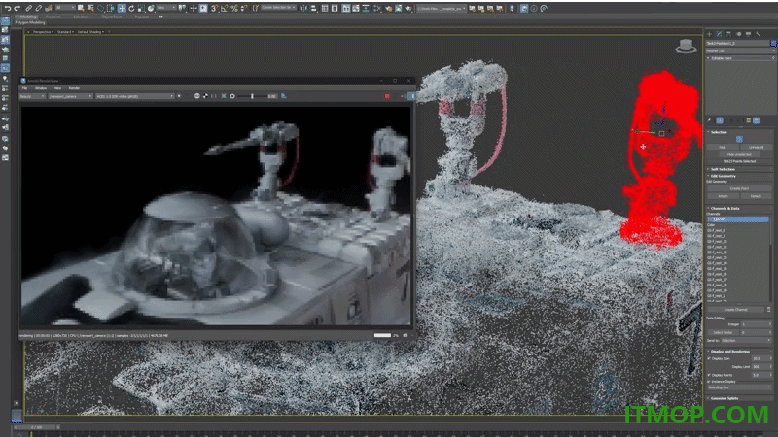The width and height of the screenshot is (778, 437).
Task: Open the Perspective viewport label menu
Action: pos(42,32)
